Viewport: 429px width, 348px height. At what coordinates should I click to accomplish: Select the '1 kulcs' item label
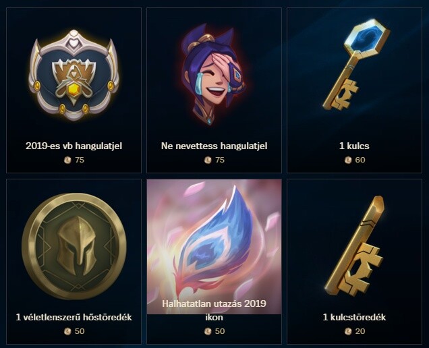pyautogui.click(x=354, y=146)
